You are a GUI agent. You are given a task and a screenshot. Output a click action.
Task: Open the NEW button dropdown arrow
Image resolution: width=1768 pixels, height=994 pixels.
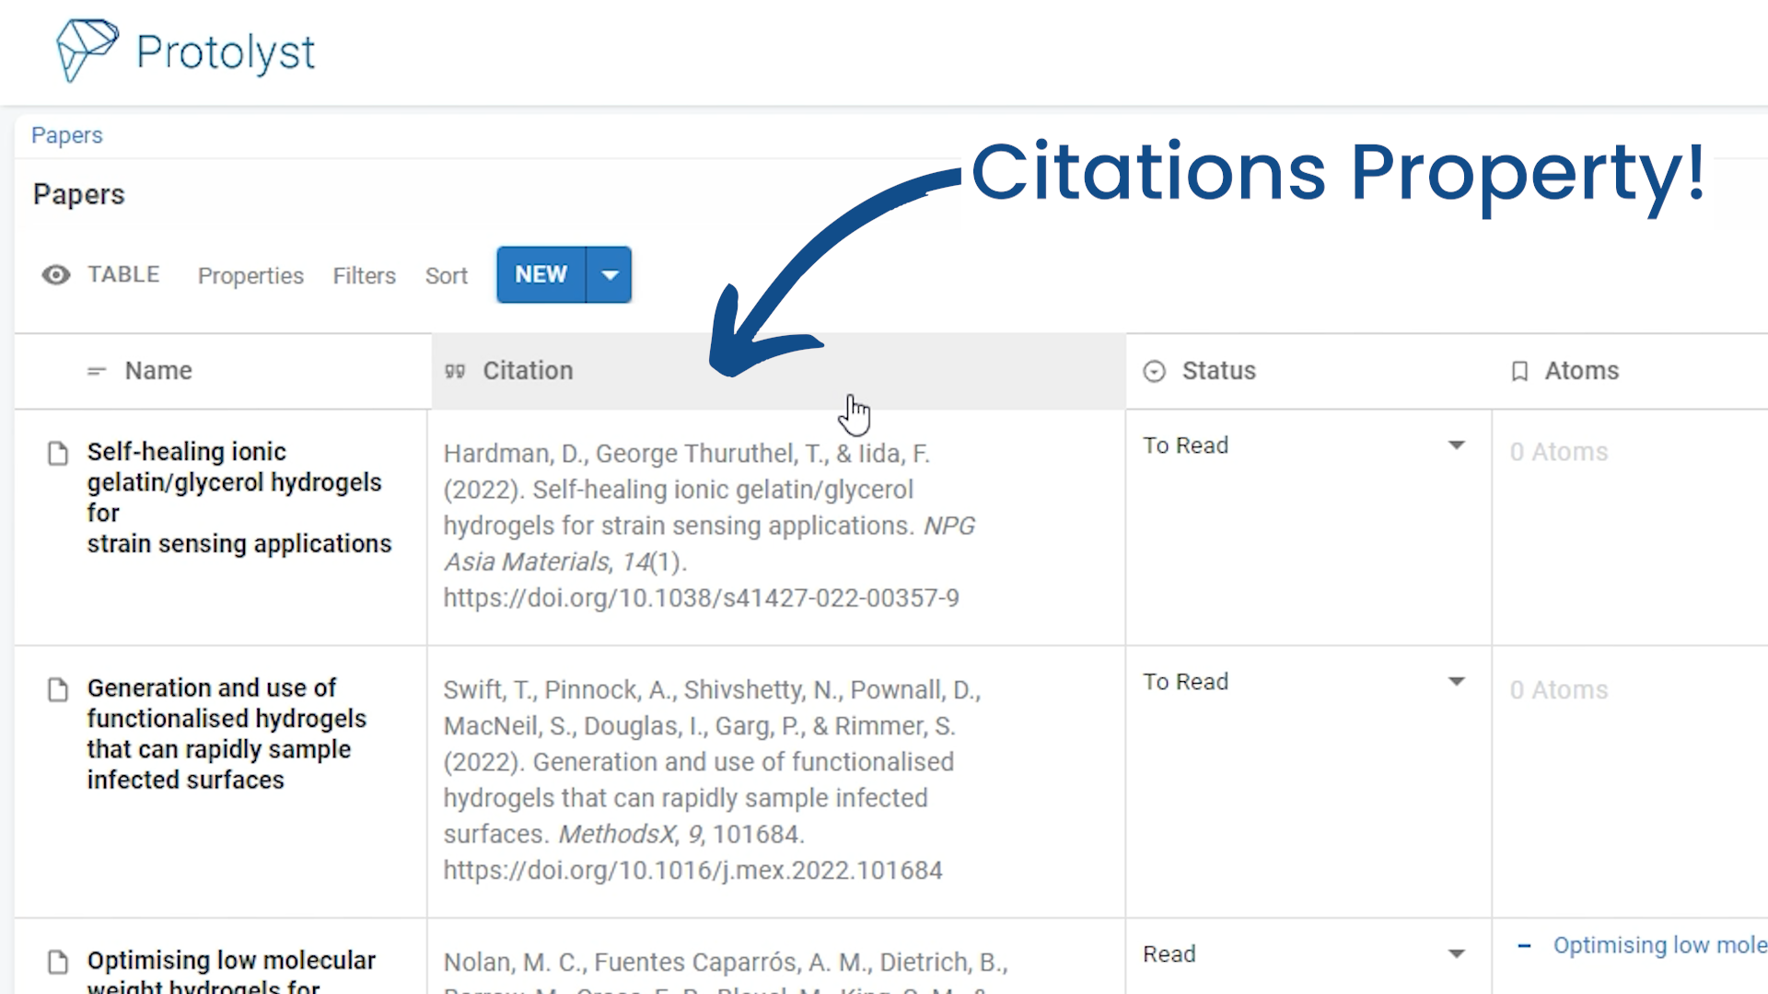(x=610, y=274)
